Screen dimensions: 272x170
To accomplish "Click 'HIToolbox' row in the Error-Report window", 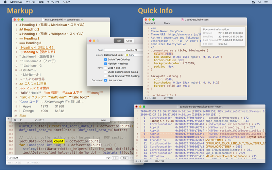I will click(157, 156).
